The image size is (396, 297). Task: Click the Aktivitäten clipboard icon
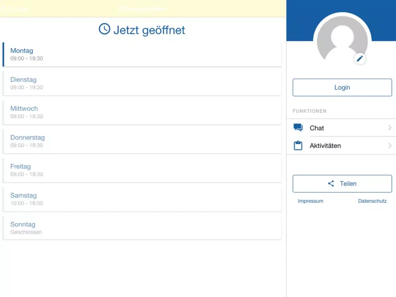point(298,145)
